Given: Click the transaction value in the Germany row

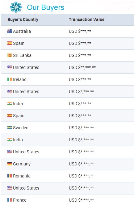Looking at the screenshot, I should pos(82,164).
